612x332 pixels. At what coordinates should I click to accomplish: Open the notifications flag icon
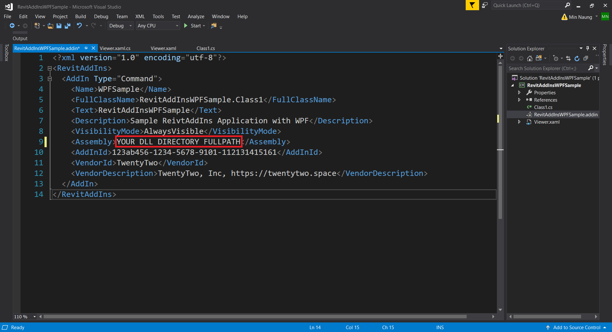pyautogui.click(x=472, y=5)
